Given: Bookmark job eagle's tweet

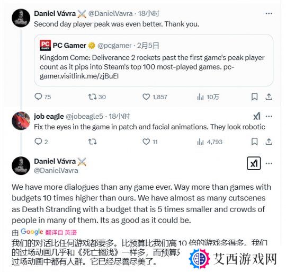Looking at the screenshot, I should point(254,142).
